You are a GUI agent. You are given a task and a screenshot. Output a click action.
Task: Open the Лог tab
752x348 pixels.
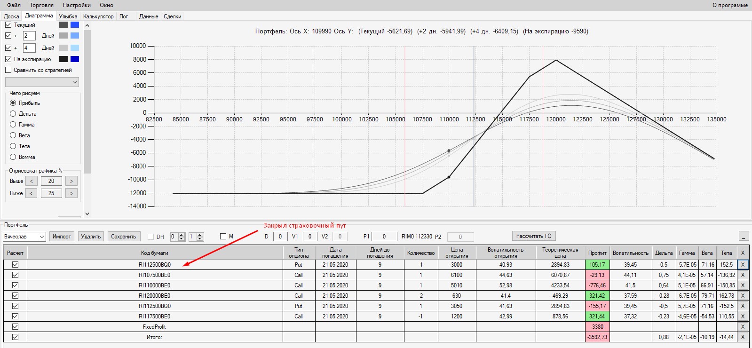(124, 16)
